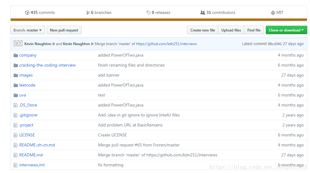
Task: Click the images folder icon
Action: coord(16,75)
